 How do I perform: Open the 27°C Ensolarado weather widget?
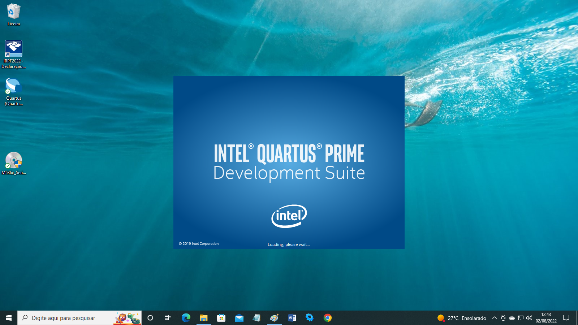462,318
